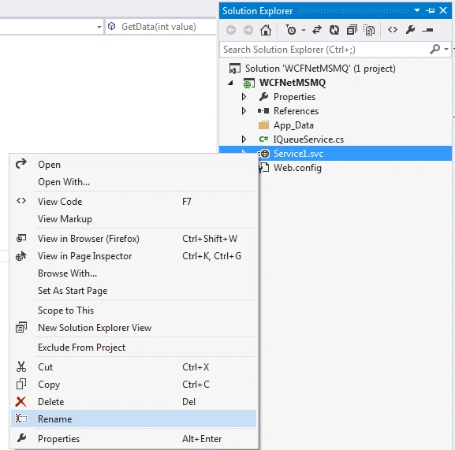The height and width of the screenshot is (450, 455).
Task: Choose View in Page Inspector
Action: [133, 256]
